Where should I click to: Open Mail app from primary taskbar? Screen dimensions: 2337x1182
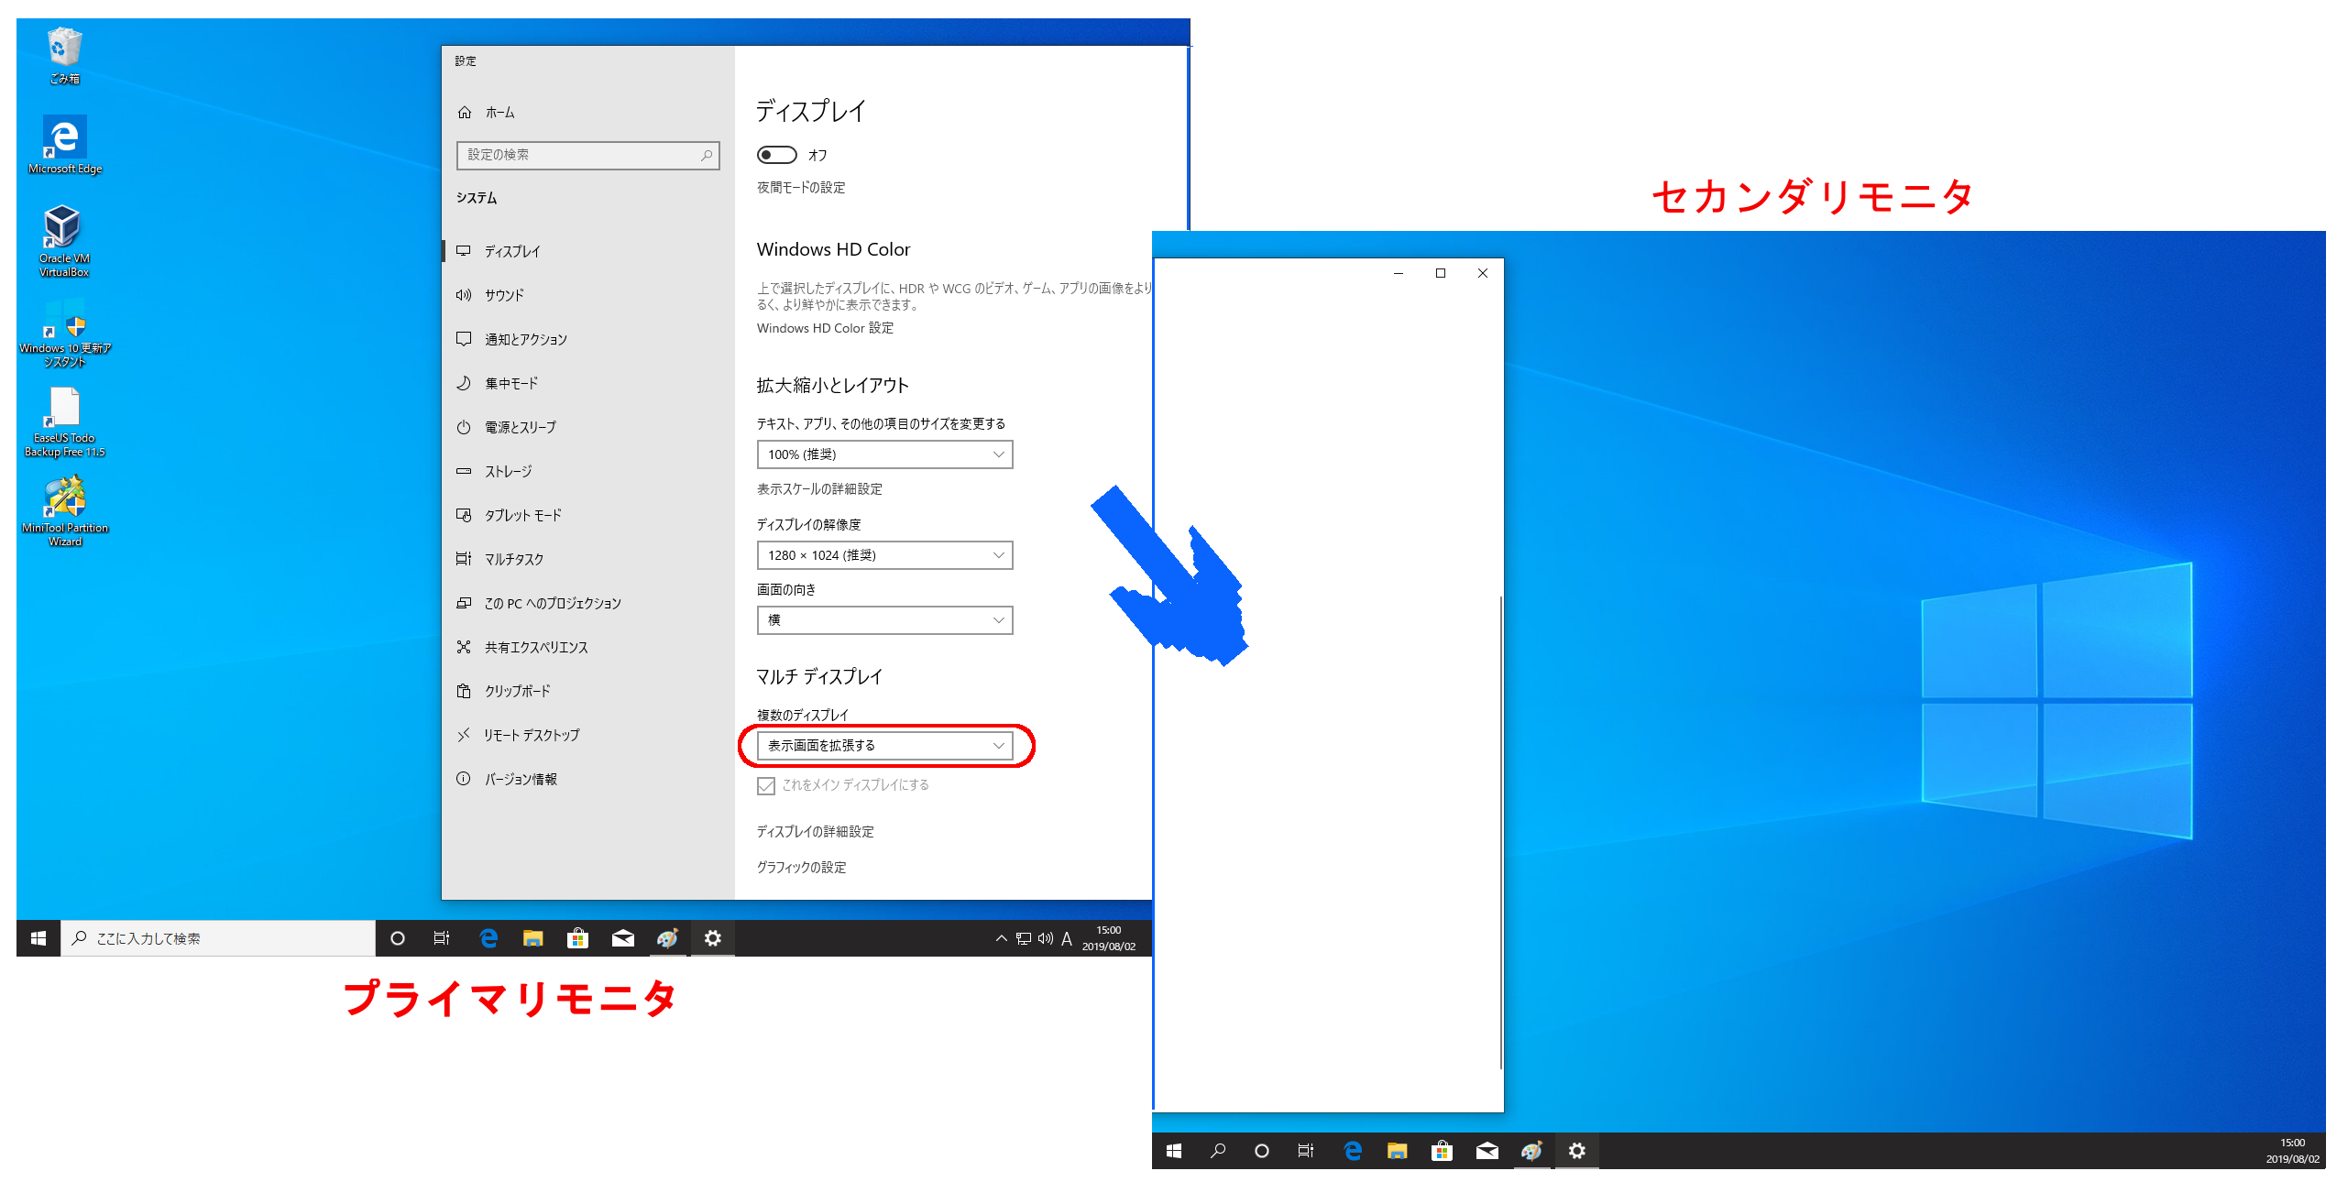[x=623, y=937]
